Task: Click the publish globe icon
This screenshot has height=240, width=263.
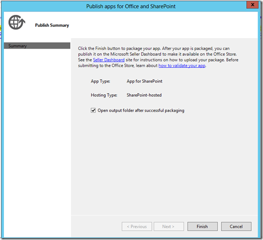Action: 17,22
